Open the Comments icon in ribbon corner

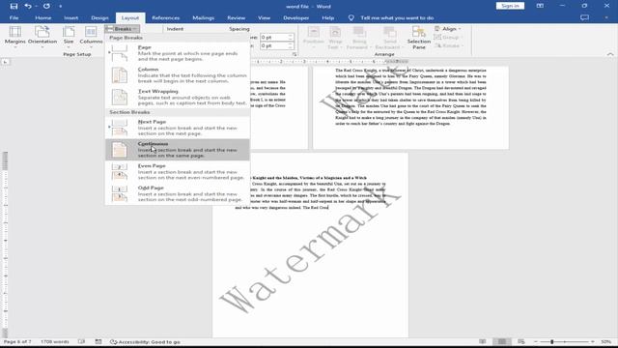coord(584,17)
